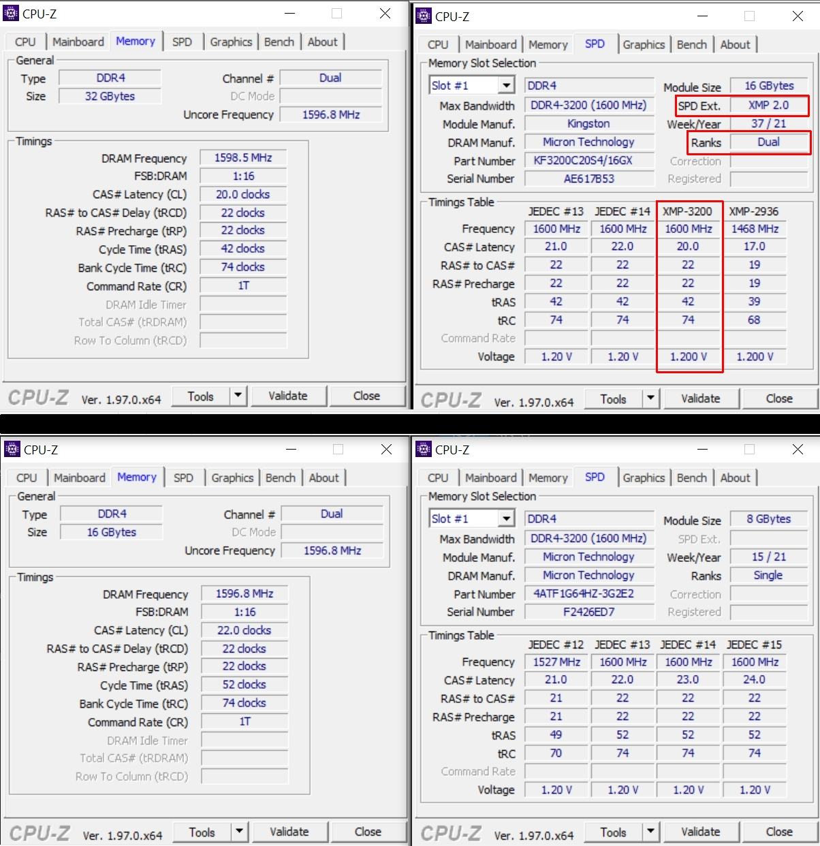This screenshot has height=846, width=820.
Task: Click the DRAM Frequency value 1598.5 MHz
Action: point(243,157)
